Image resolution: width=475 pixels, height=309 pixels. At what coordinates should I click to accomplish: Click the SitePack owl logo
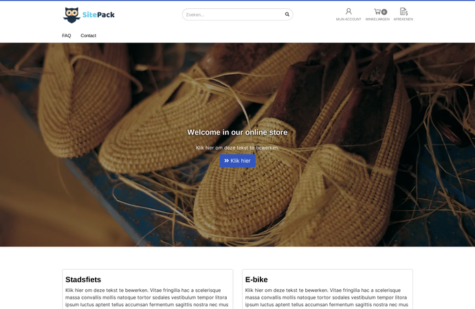[71, 15]
